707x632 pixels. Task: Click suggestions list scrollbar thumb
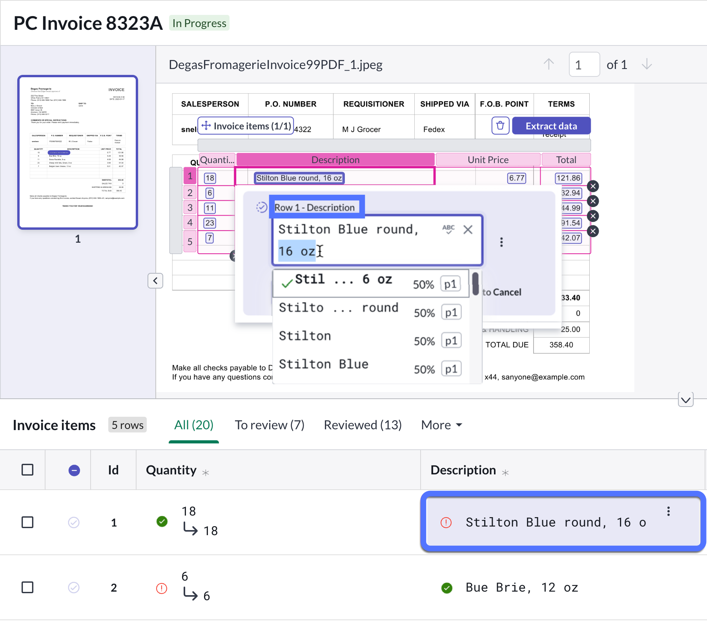pyautogui.click(x=476, y=283)
